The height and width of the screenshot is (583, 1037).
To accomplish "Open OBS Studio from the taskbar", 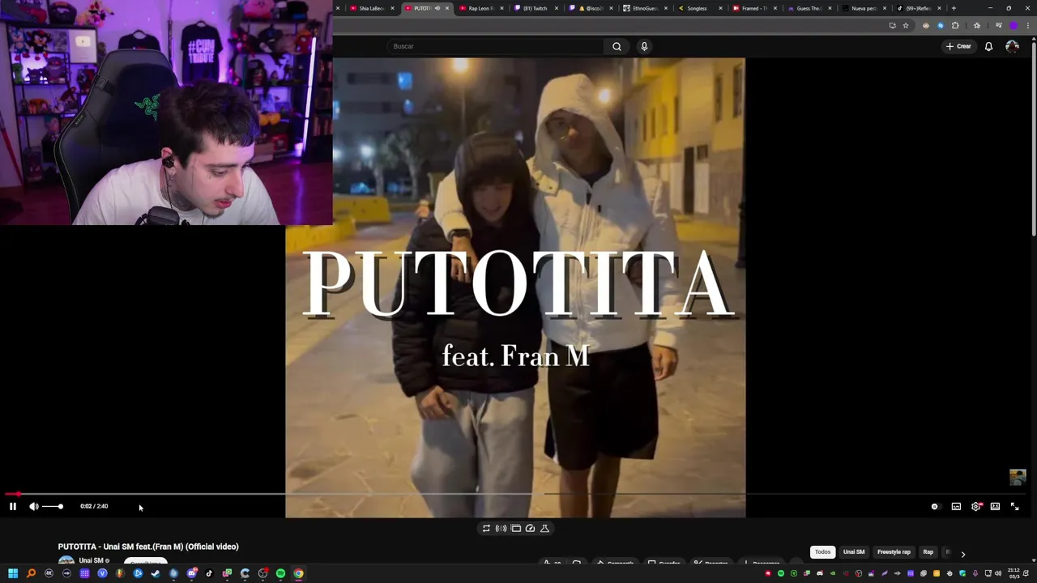I will (x=262, y=573).
